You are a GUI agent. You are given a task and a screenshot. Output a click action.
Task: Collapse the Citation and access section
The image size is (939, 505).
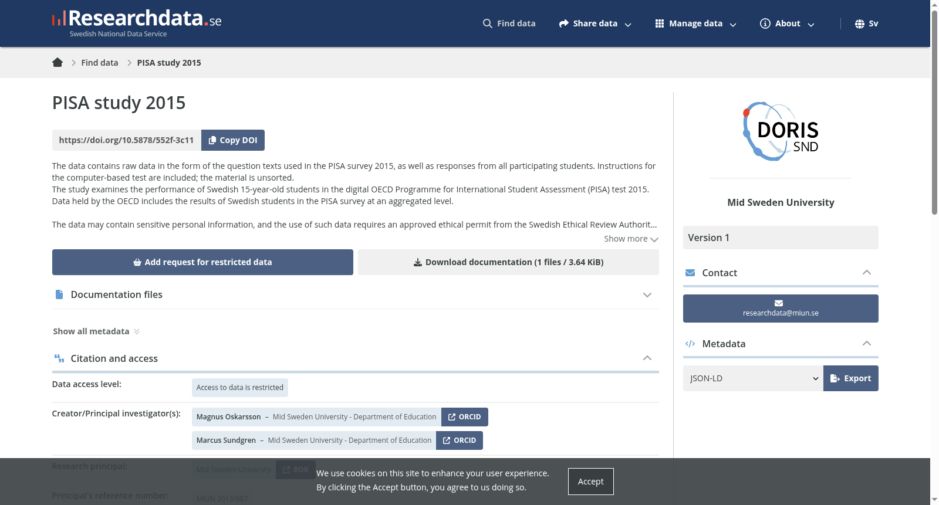click(356, 358)
